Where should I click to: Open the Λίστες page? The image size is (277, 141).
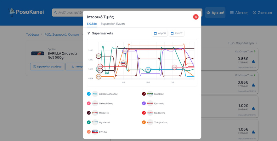tap(239, 13)
